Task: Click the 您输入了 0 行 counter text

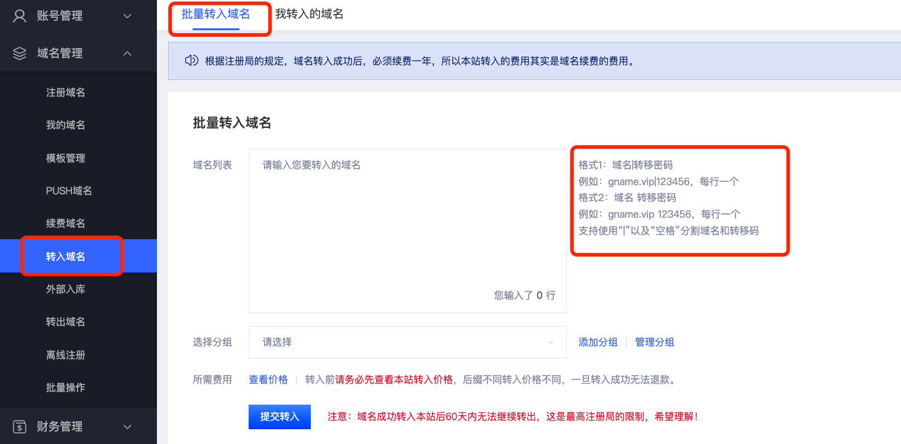Action: click(x=524, y=295)
